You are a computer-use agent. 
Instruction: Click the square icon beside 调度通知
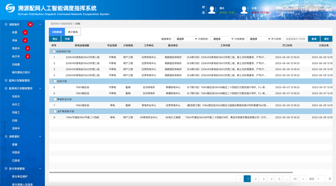6,136
